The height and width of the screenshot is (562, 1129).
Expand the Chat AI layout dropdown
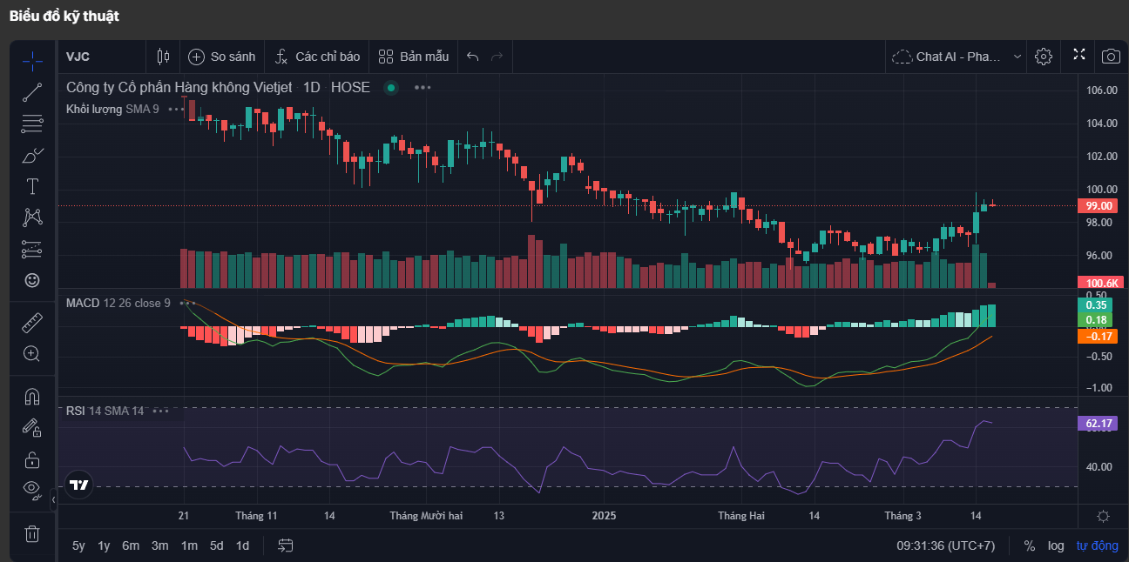tap(1017, 57)
